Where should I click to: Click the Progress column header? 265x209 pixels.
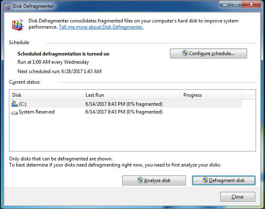point(212,95)
